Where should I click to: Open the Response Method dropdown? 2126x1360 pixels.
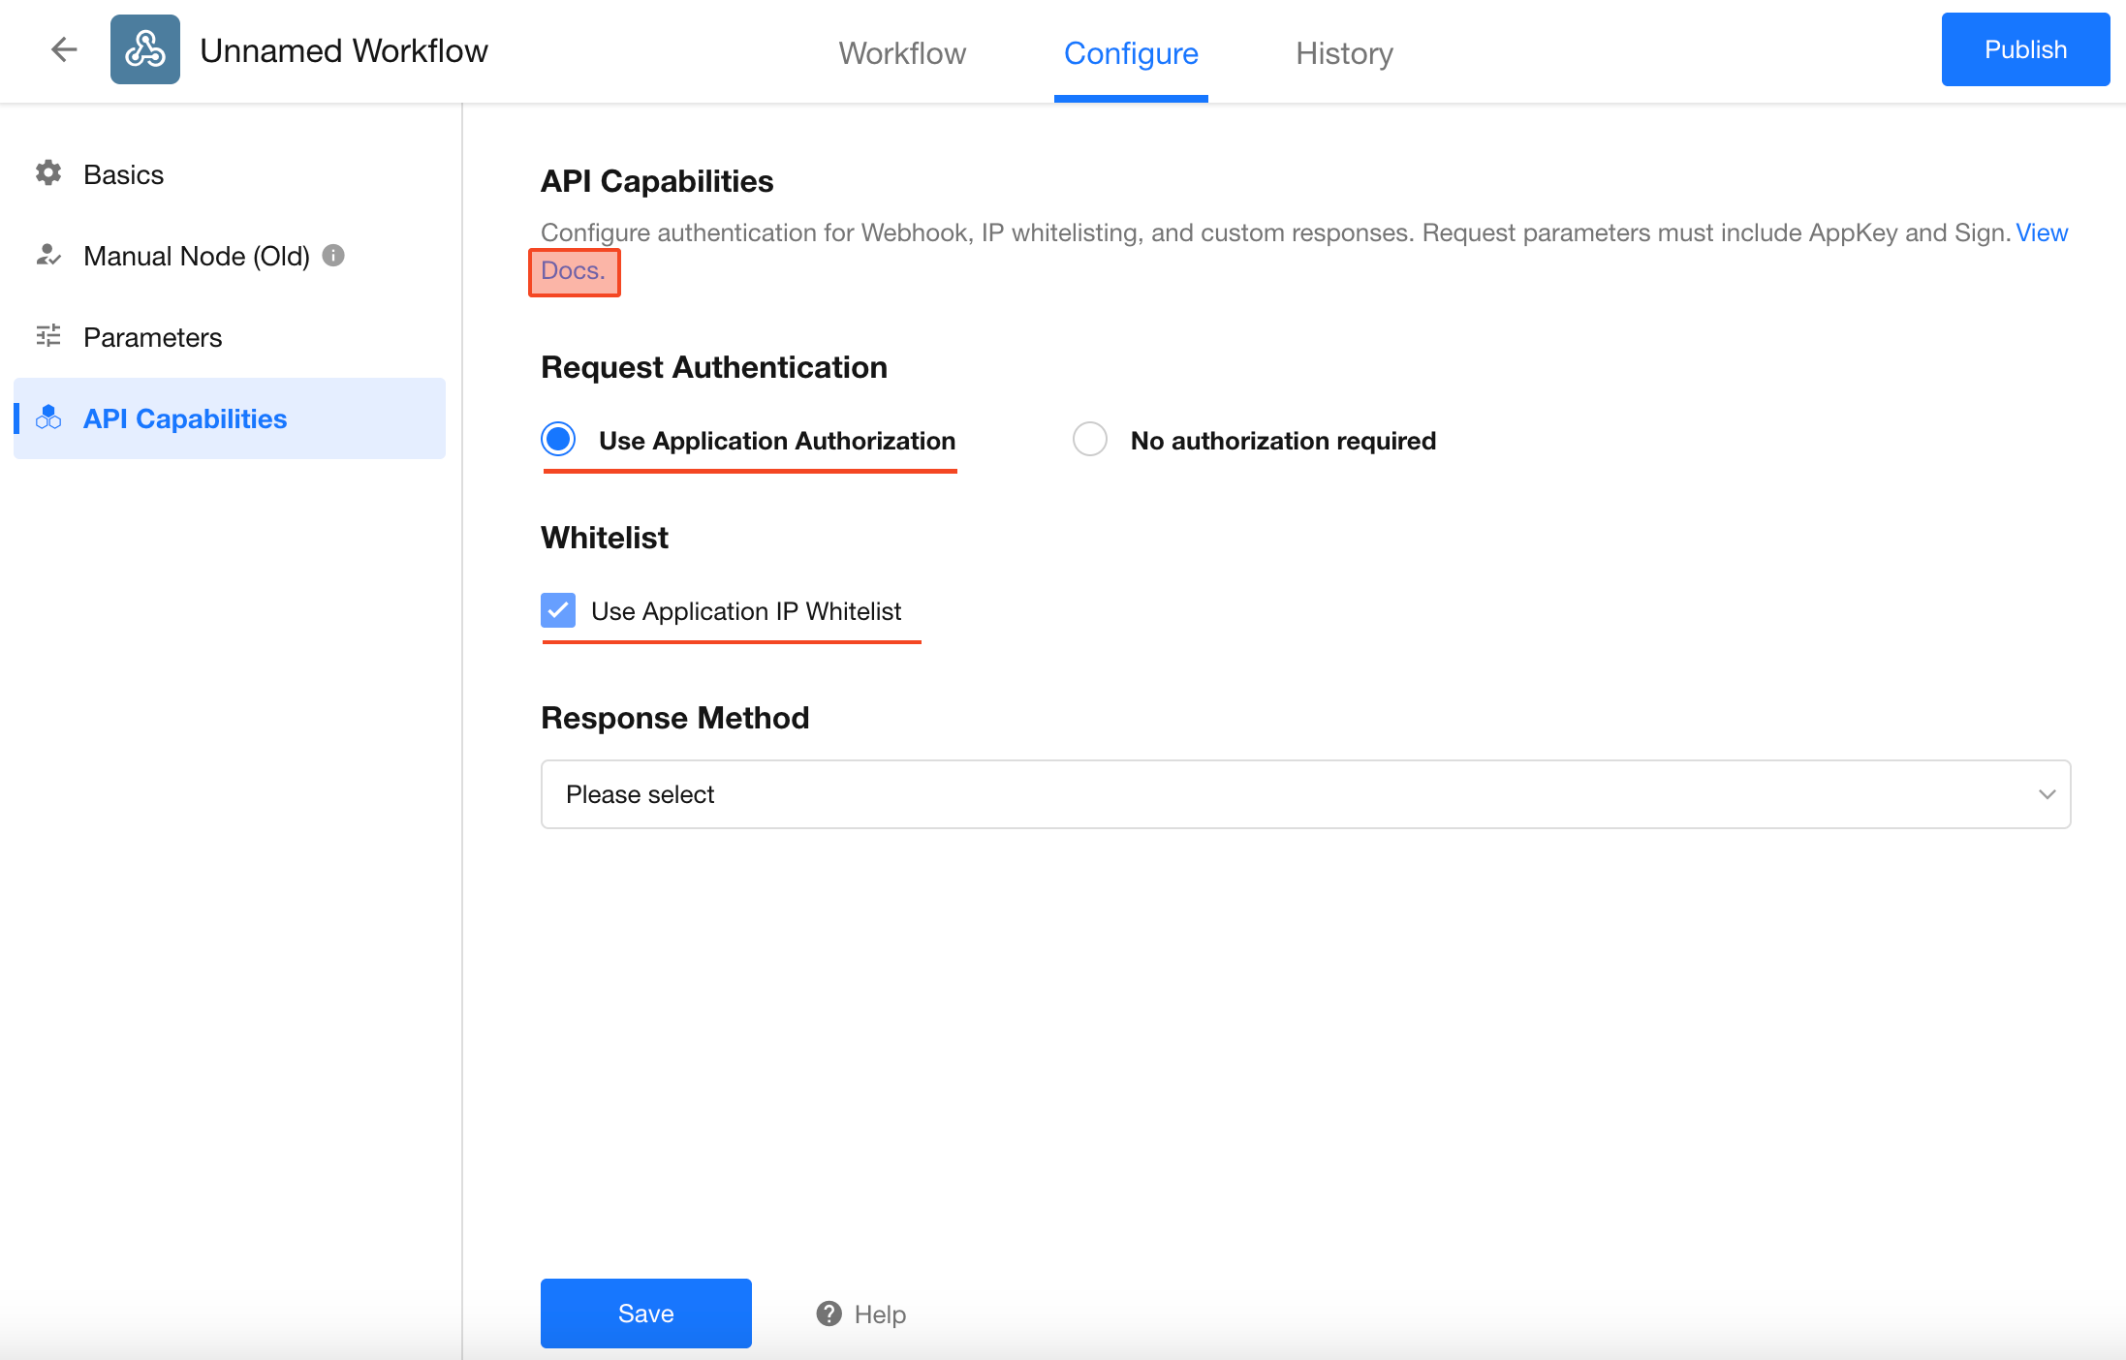tap(1304, 794)
